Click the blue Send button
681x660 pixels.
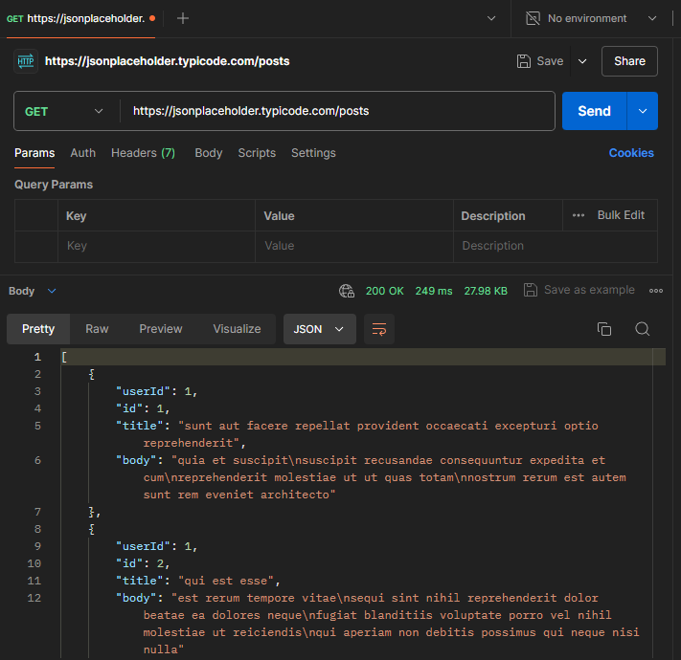[x=594, y=111]
